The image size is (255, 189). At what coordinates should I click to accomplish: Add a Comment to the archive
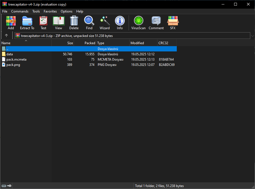pyautogui.click(x=156, y=23)
